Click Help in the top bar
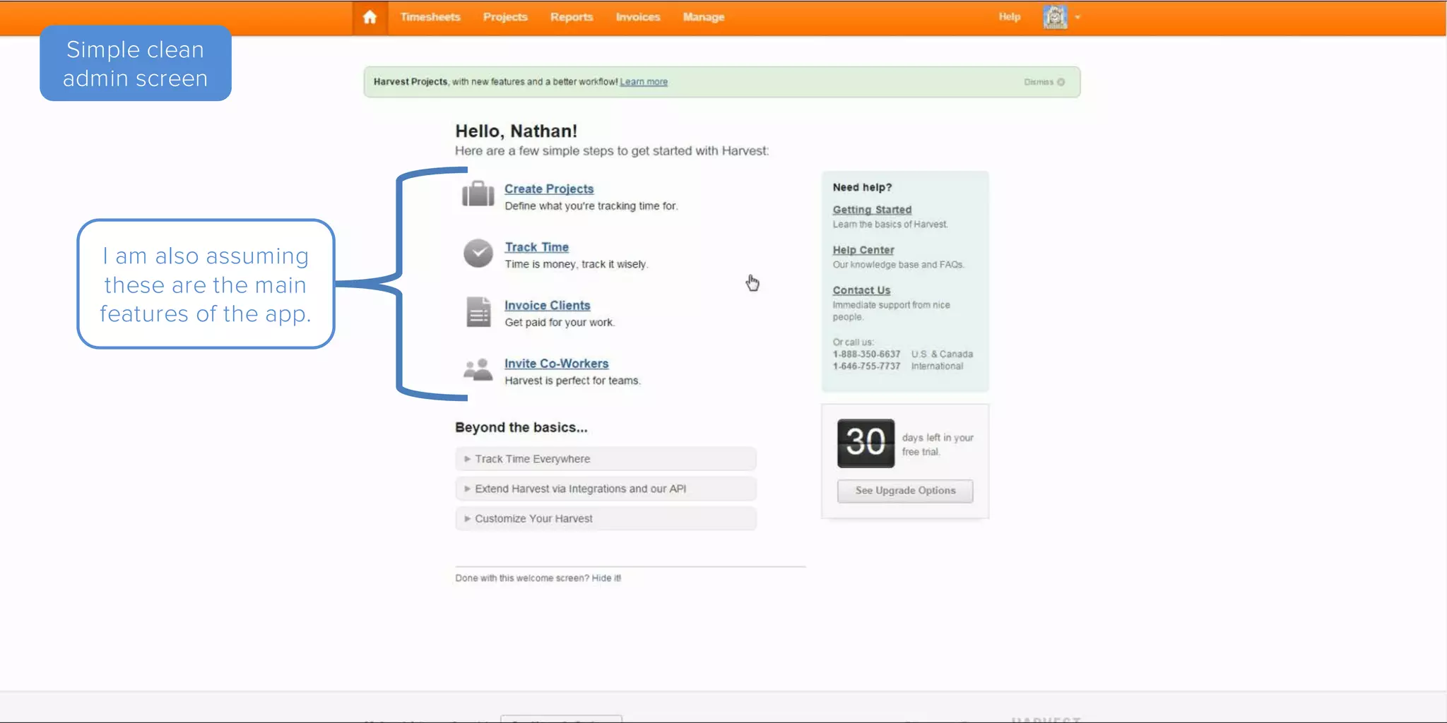The image size is (1447, 723). 1009,16
